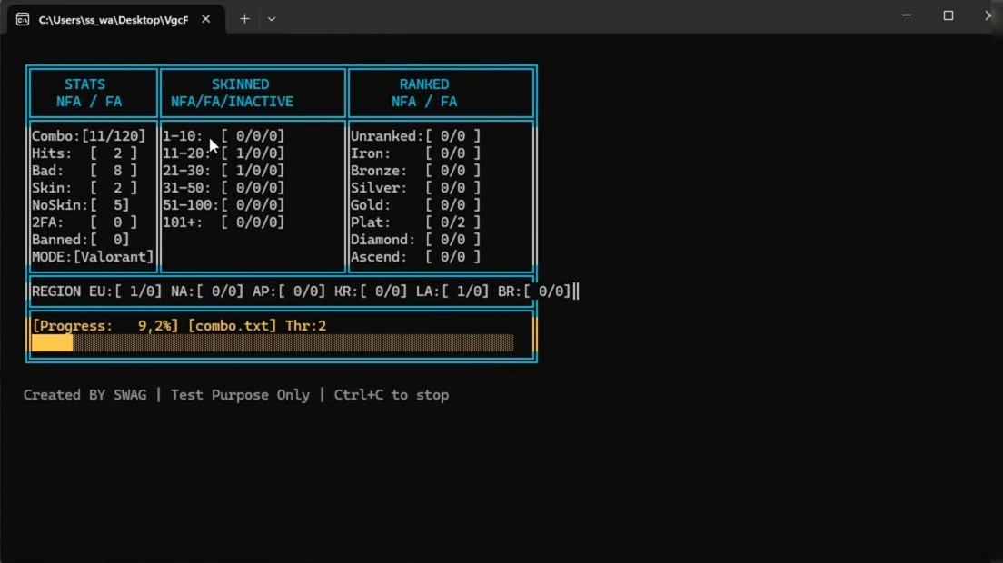This screenshot has width=1003, height=563.
Task: Click the Diamond: [ 0/0 ] row
Action: [415, 240]
